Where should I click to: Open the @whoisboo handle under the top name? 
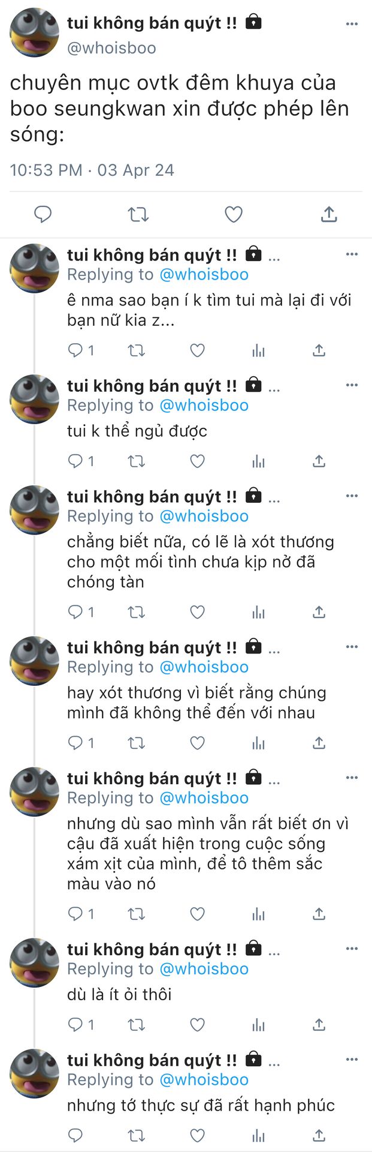point(111,48)
